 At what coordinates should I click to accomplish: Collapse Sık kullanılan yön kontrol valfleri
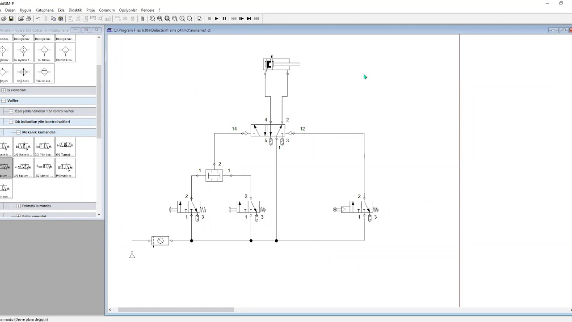(11, 122)
